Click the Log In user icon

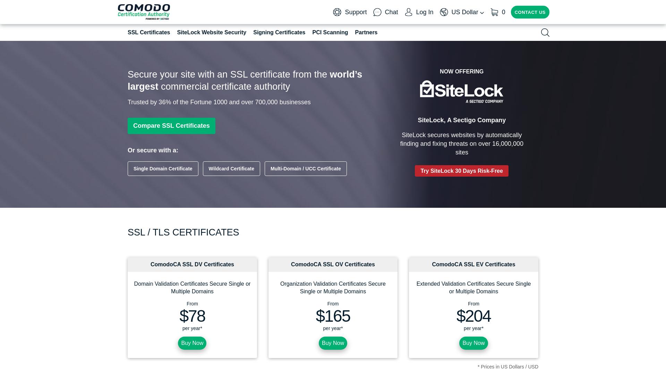(409, 12)
